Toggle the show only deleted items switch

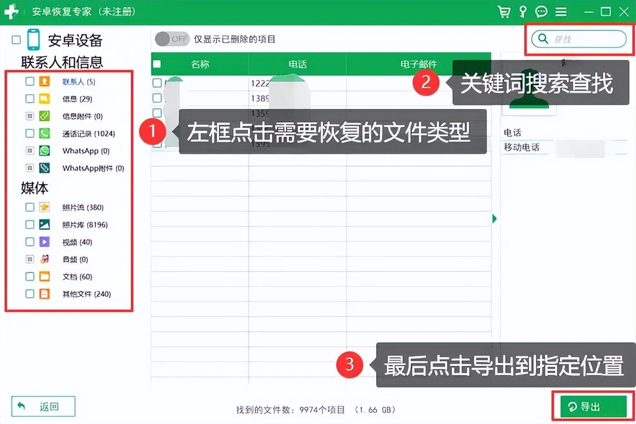[172, 39]
